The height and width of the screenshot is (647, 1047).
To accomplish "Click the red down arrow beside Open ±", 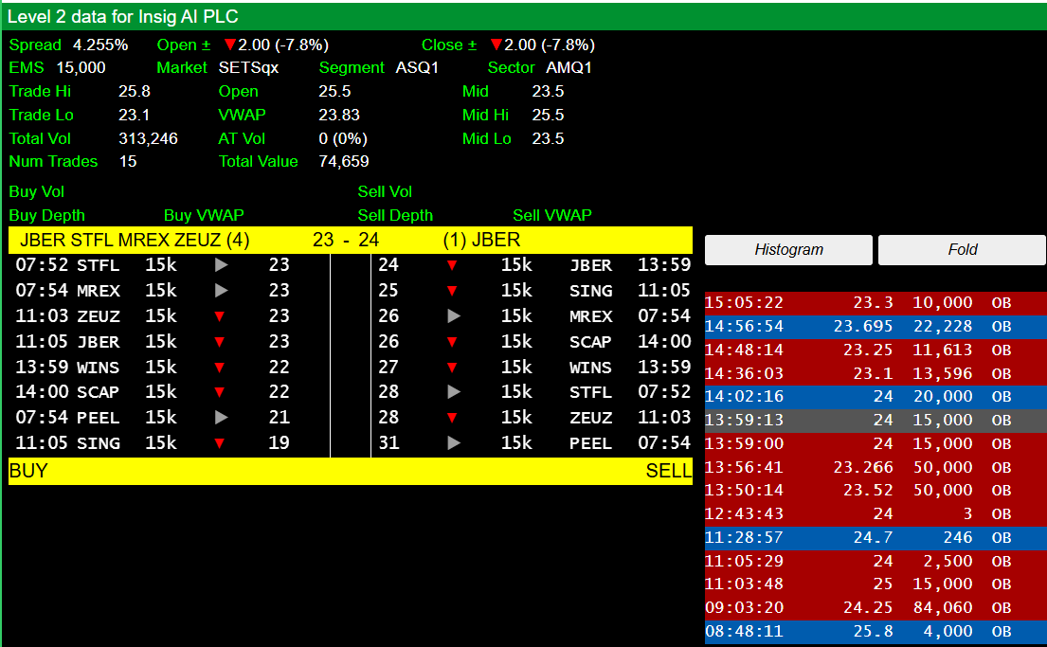I will (x=229, y=45).
